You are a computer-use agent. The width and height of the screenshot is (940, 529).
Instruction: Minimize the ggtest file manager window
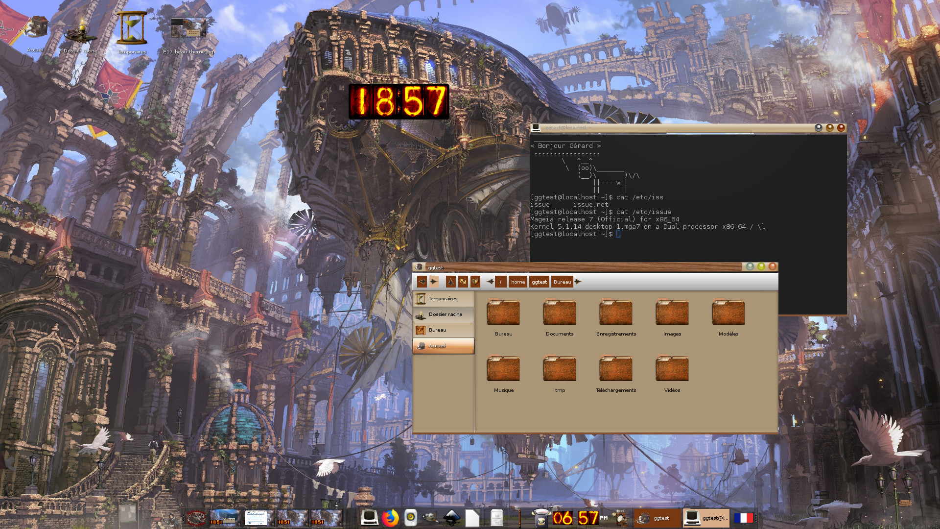click(750, 266)
